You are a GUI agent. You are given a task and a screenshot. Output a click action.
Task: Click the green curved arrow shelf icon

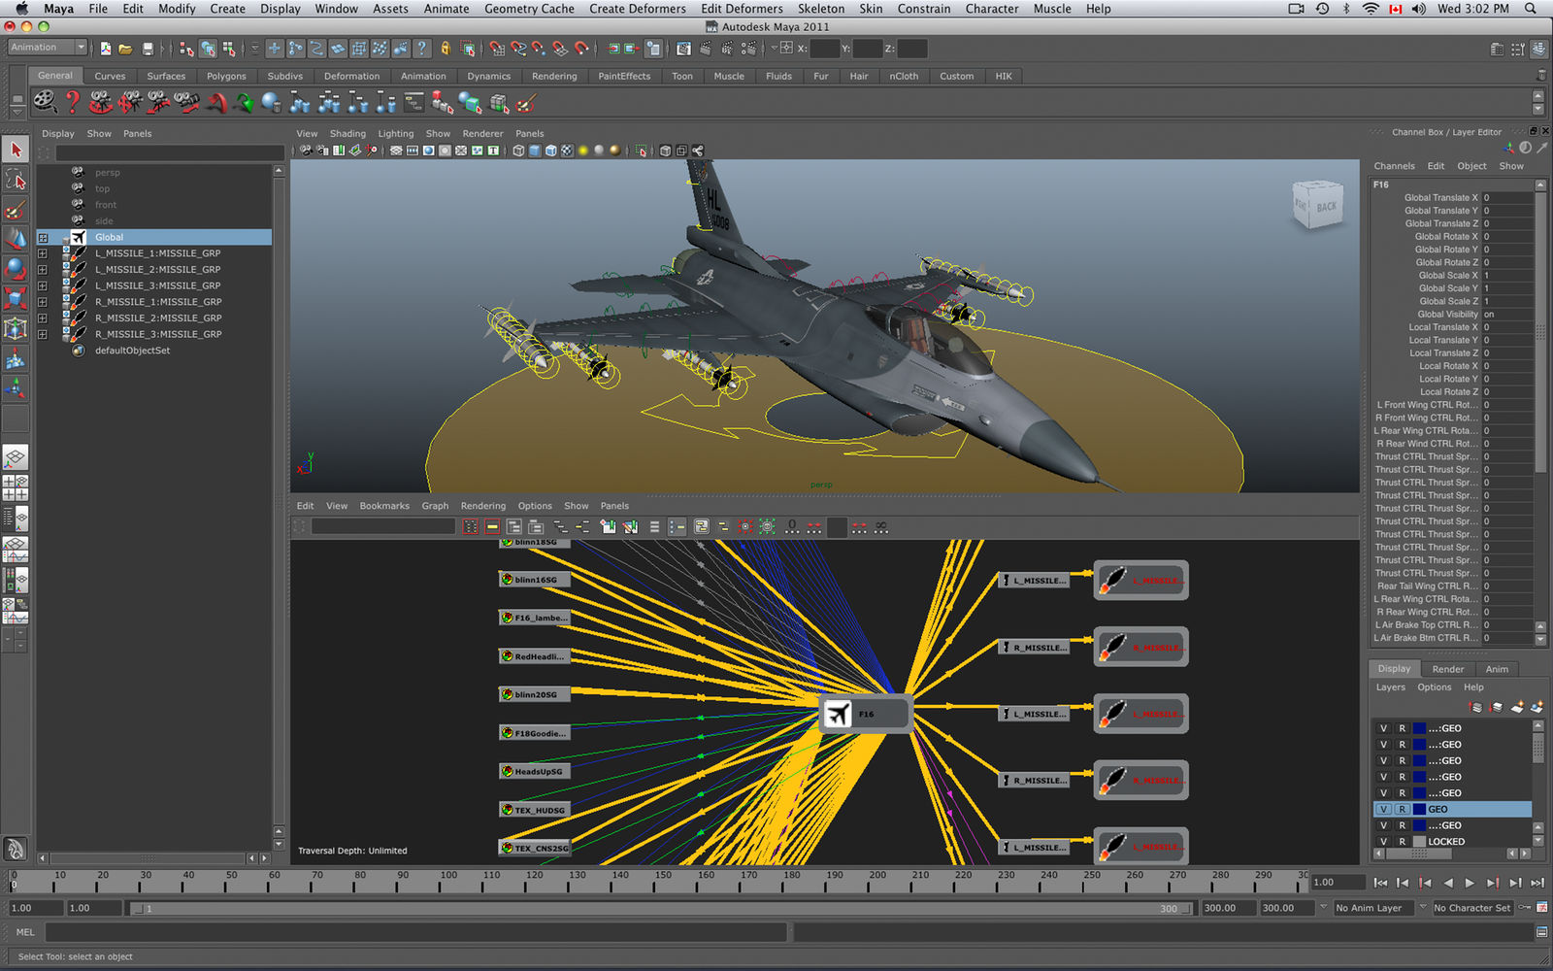[244, 103]
